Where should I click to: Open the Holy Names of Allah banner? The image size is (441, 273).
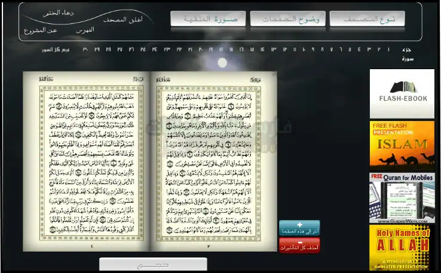point(402,247)
